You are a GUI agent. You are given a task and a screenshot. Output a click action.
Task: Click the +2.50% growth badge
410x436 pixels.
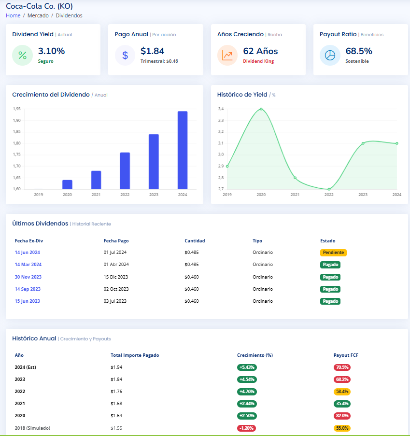coord(247,416)
